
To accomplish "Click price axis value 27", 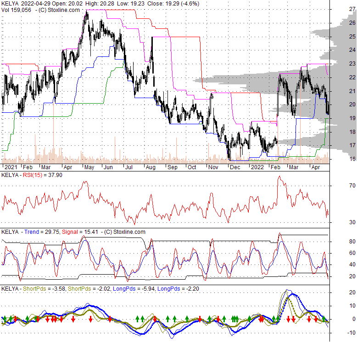I will [x=352, y=9].
